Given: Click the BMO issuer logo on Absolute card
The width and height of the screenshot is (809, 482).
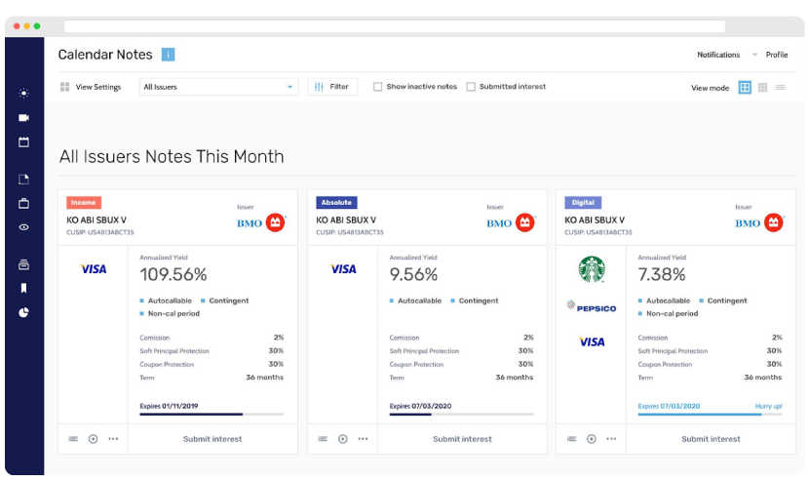Looking at the screenshot, I should point(511,222).
